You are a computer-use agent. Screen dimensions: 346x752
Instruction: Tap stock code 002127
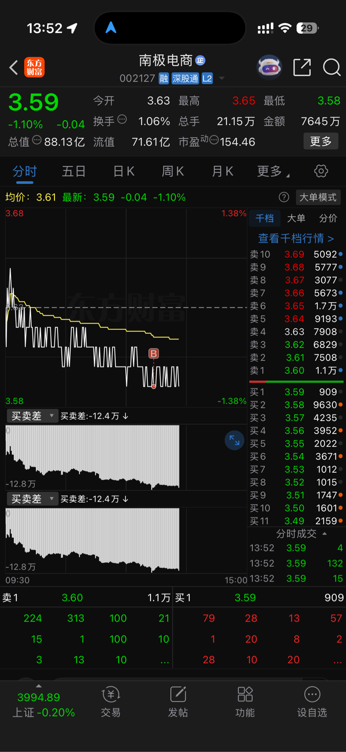point(137,79)
